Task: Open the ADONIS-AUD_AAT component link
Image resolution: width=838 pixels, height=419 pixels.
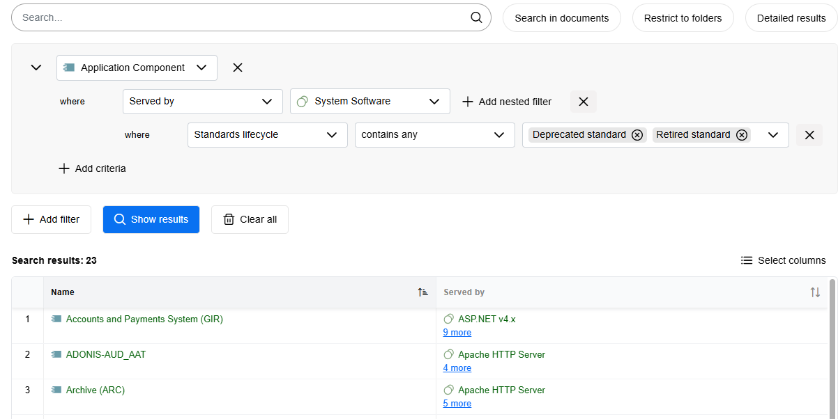Action: (106, 354)
